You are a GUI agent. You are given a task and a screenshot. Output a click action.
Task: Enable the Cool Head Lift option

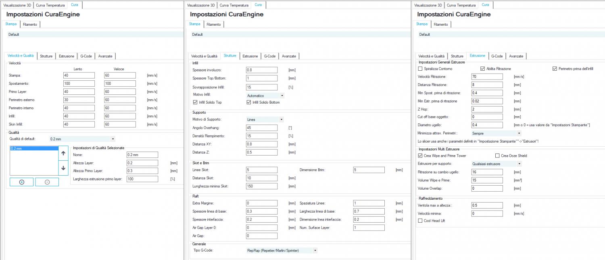pyautogui.click(x=420, y=221)
